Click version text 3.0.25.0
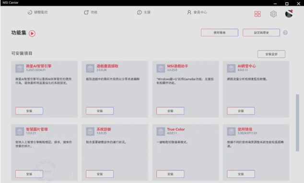304x183 pixels. pos(172,70)
